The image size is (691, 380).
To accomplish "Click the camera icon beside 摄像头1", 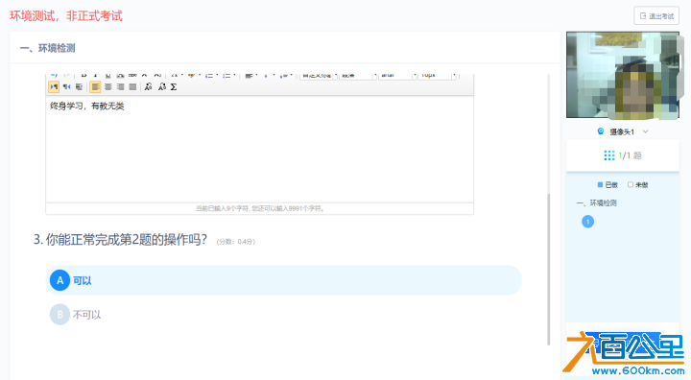I will 600,131.
